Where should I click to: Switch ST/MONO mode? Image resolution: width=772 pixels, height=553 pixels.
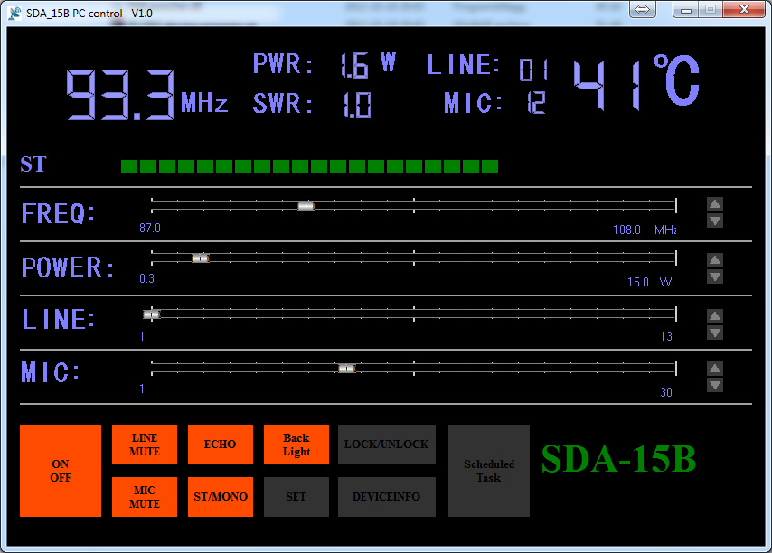[x=221, y=497]
